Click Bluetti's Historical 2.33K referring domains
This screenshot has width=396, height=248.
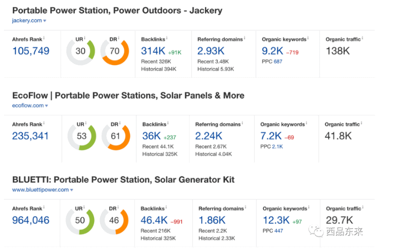tap(217, 239)
